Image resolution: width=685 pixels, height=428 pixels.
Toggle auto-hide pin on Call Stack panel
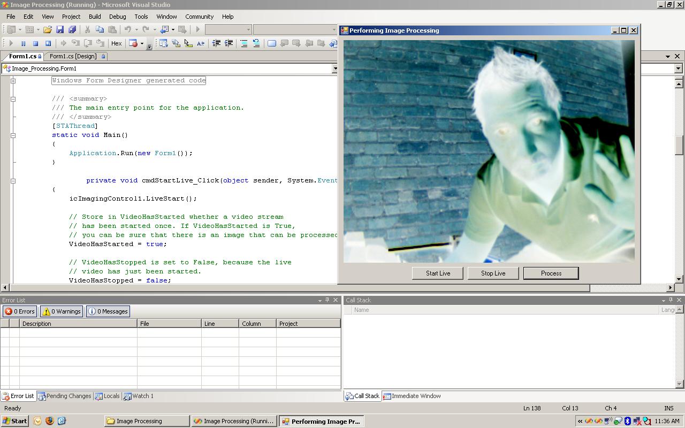click(x=671, y=300)
